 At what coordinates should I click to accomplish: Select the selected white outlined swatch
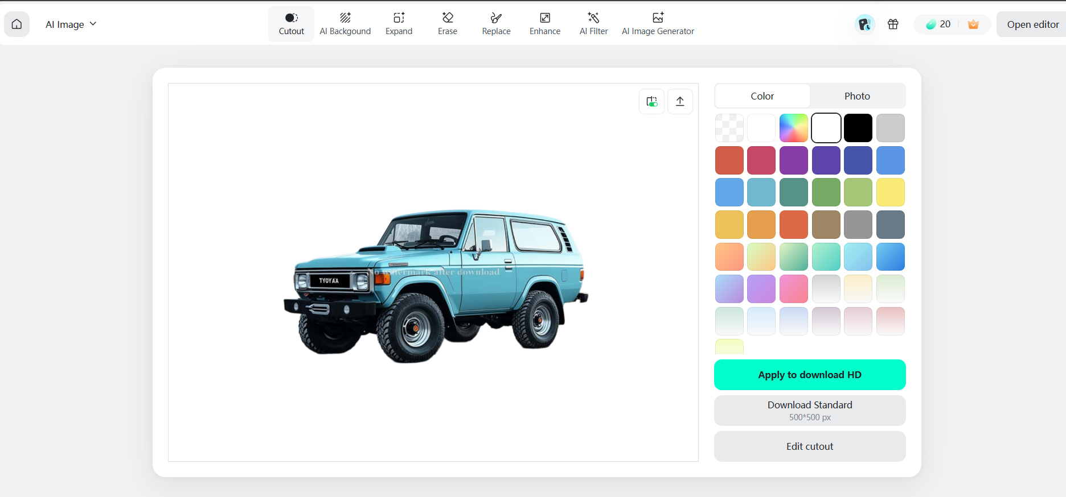click(x=826, y=128)
